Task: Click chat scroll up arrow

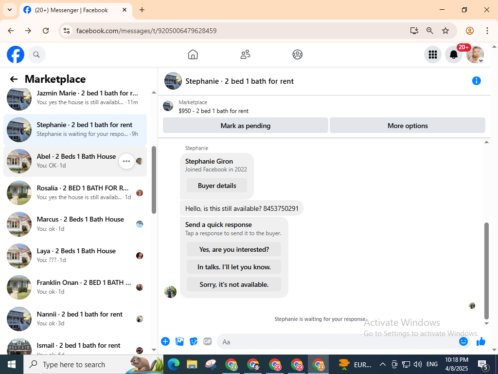Action: click(x=486, y=142)
